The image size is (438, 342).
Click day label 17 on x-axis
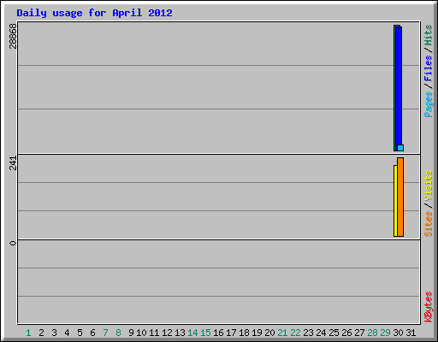[231, 333]
